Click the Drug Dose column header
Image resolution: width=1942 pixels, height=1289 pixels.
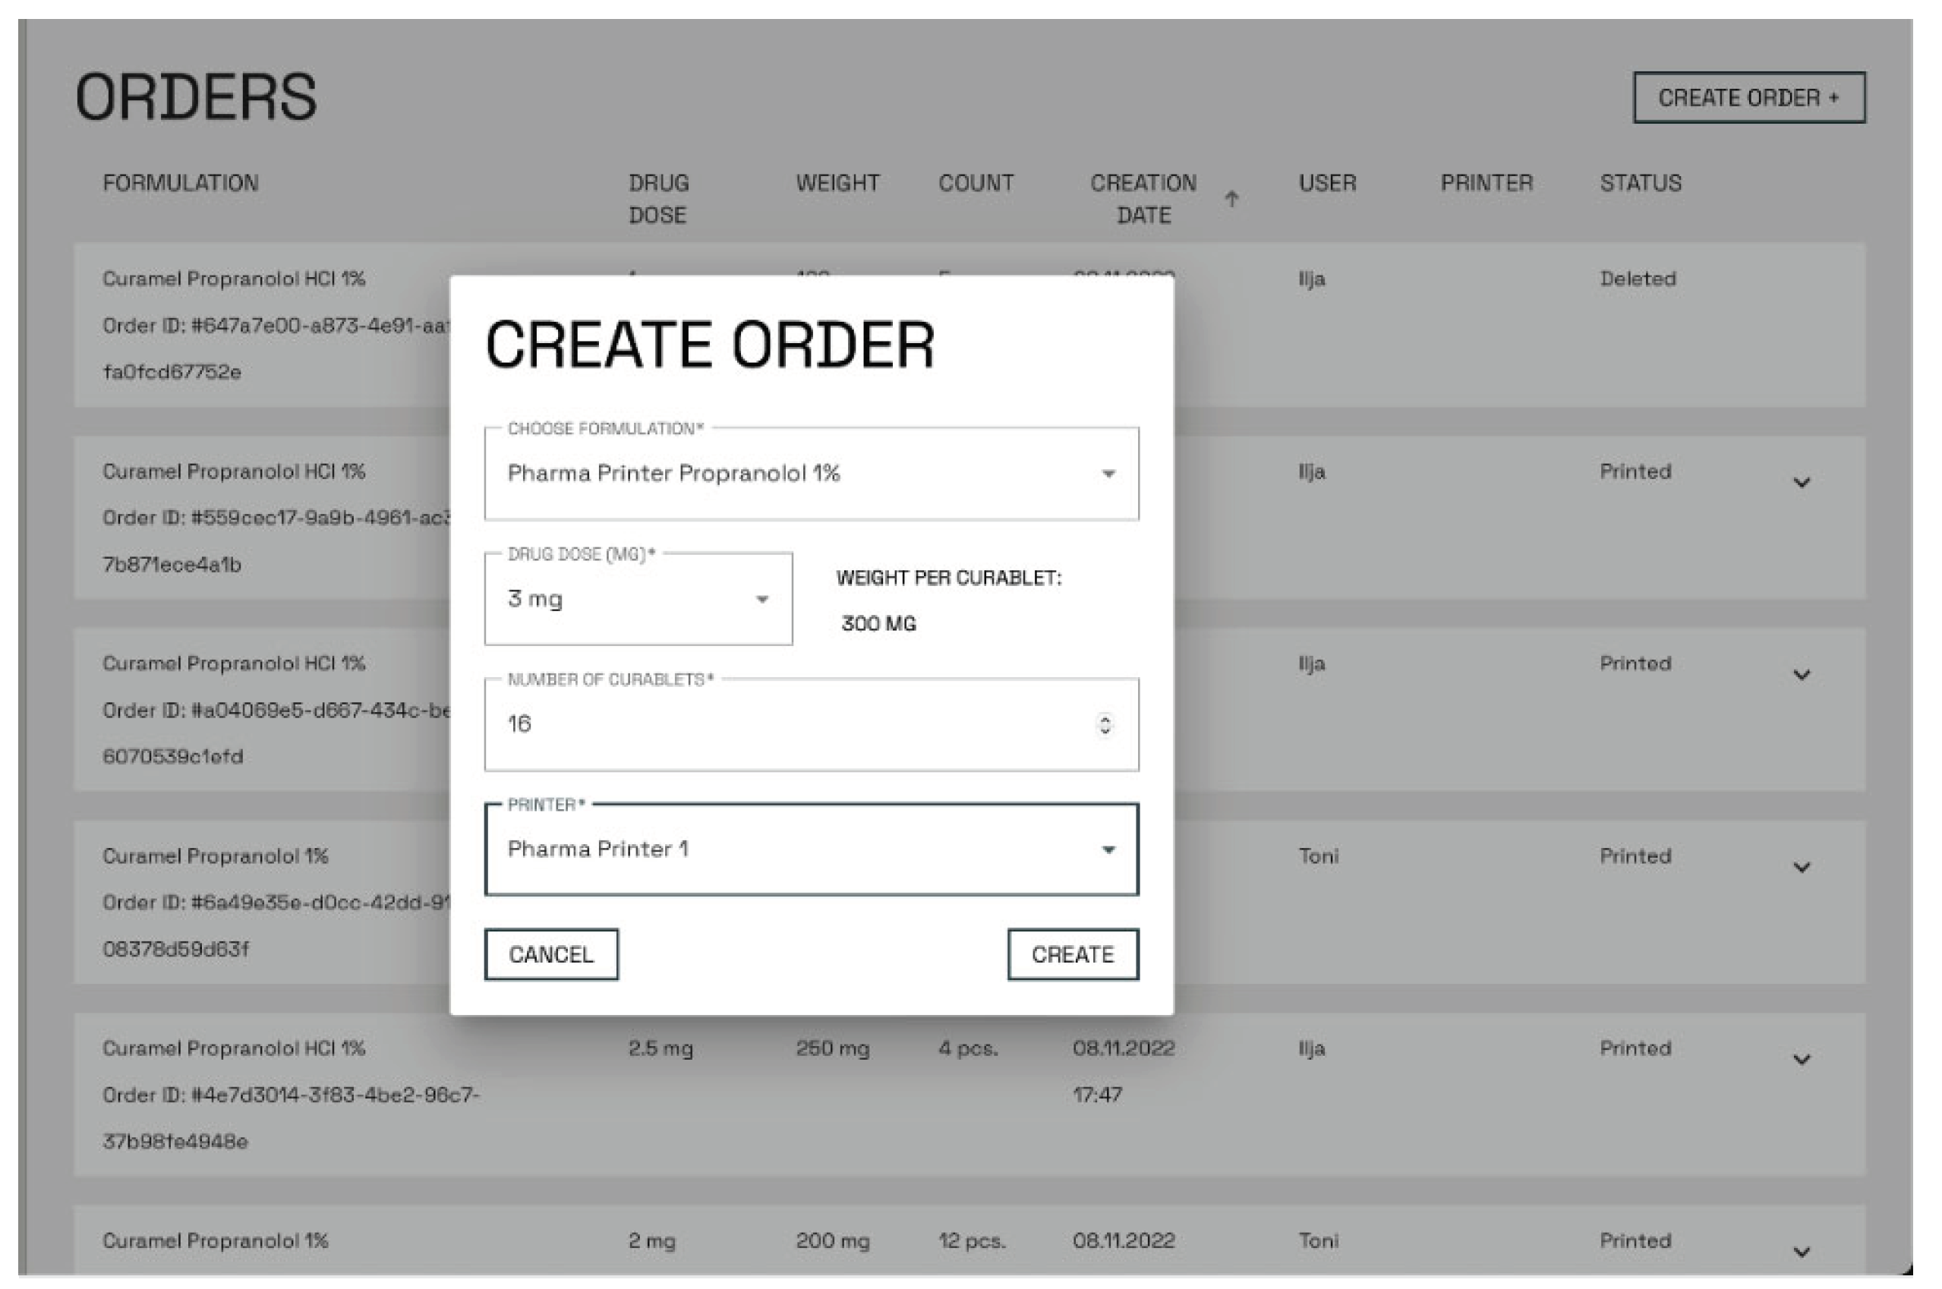point(658,198)
